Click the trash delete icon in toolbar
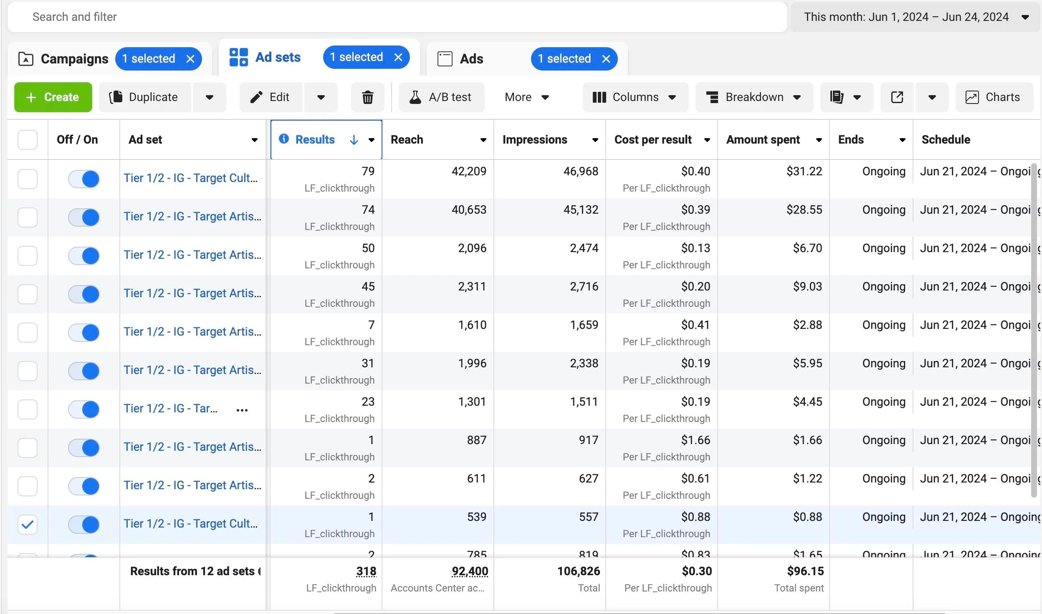 pos(367,97)
